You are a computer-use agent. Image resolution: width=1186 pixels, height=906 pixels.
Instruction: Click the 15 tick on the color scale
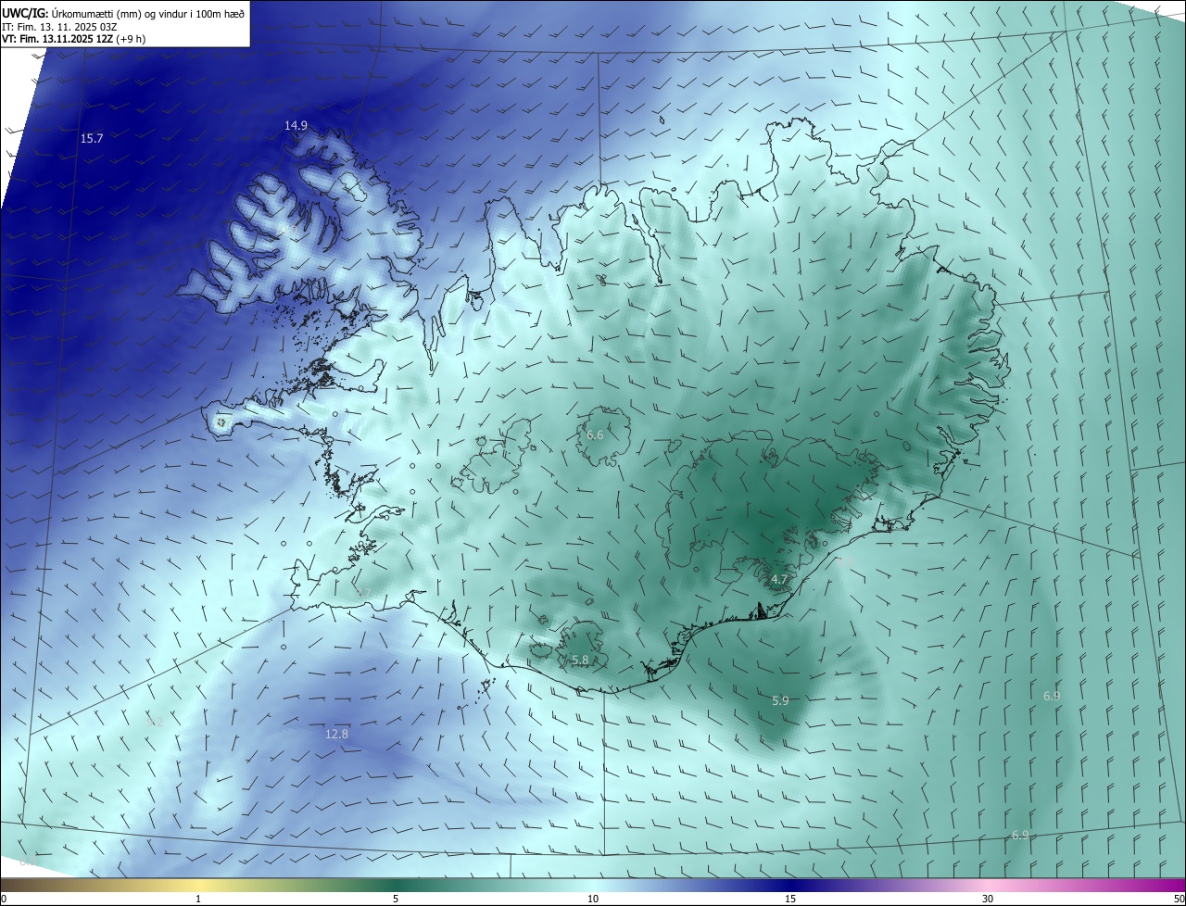(790, 899)
